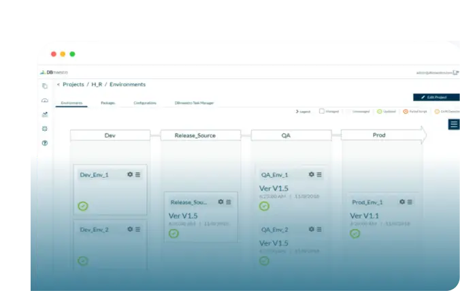The width and height of the screenshot is (460, 291).
Task: Click the copy documents sidebar icon
Action: [x=45, y=86]
